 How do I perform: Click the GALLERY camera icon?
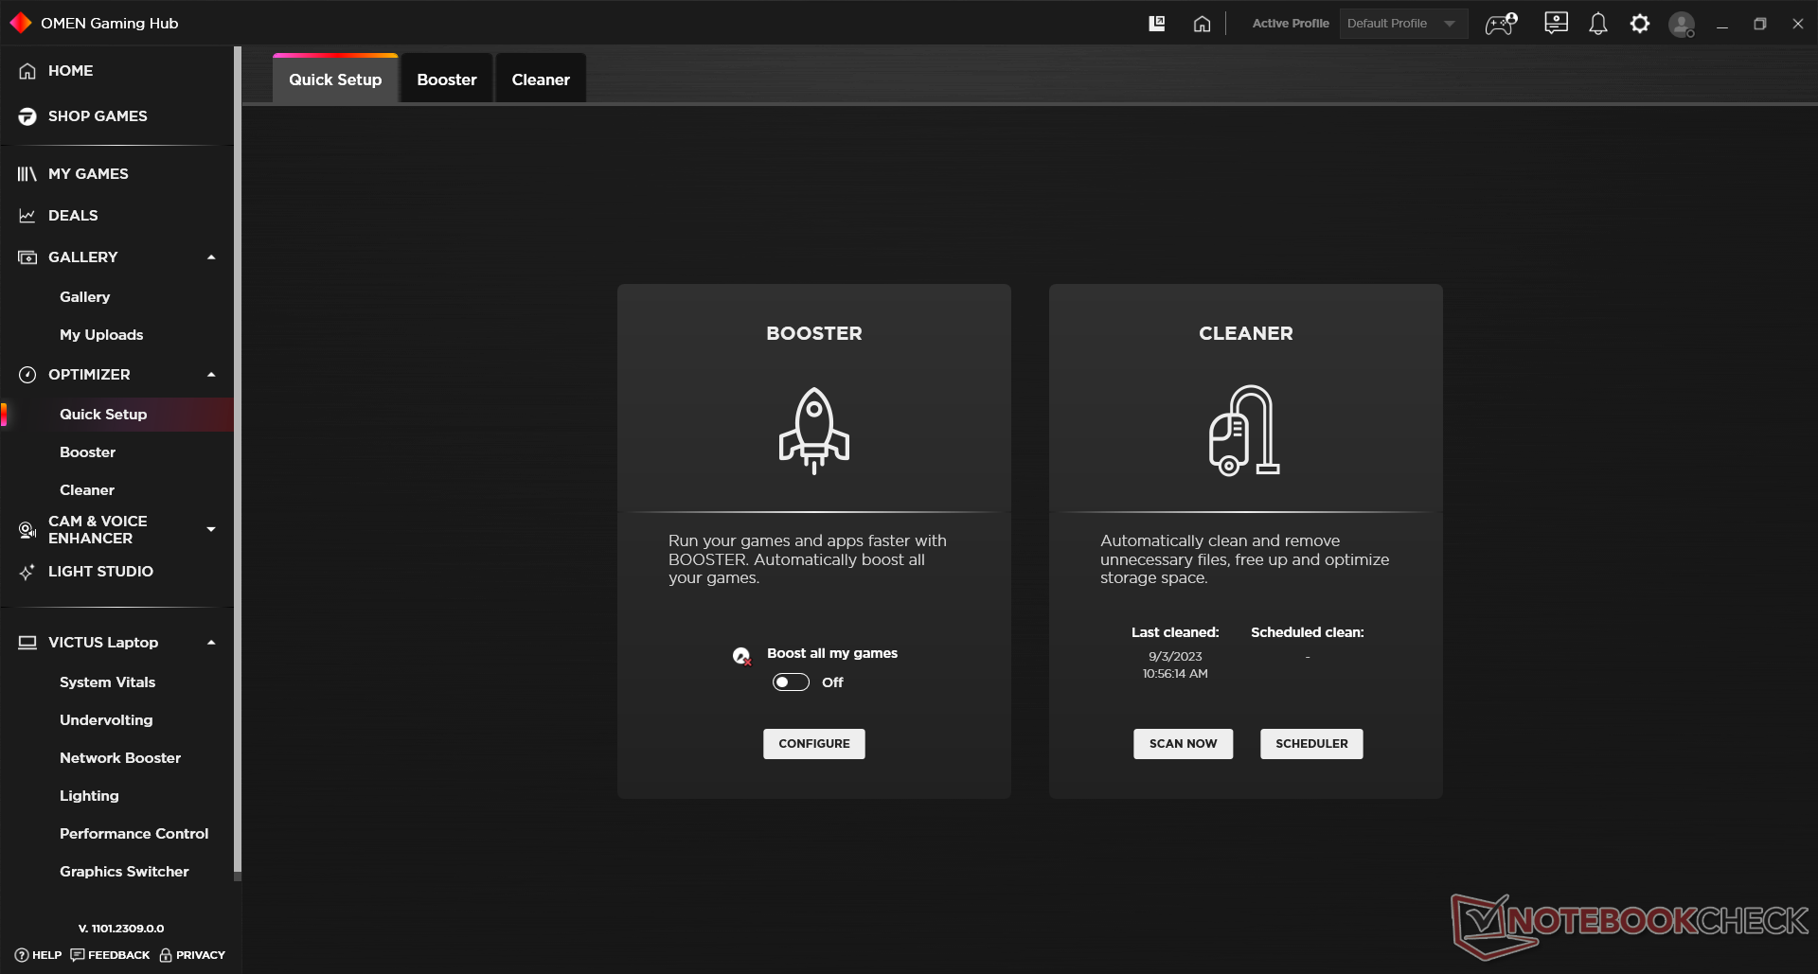click(27, 257)
